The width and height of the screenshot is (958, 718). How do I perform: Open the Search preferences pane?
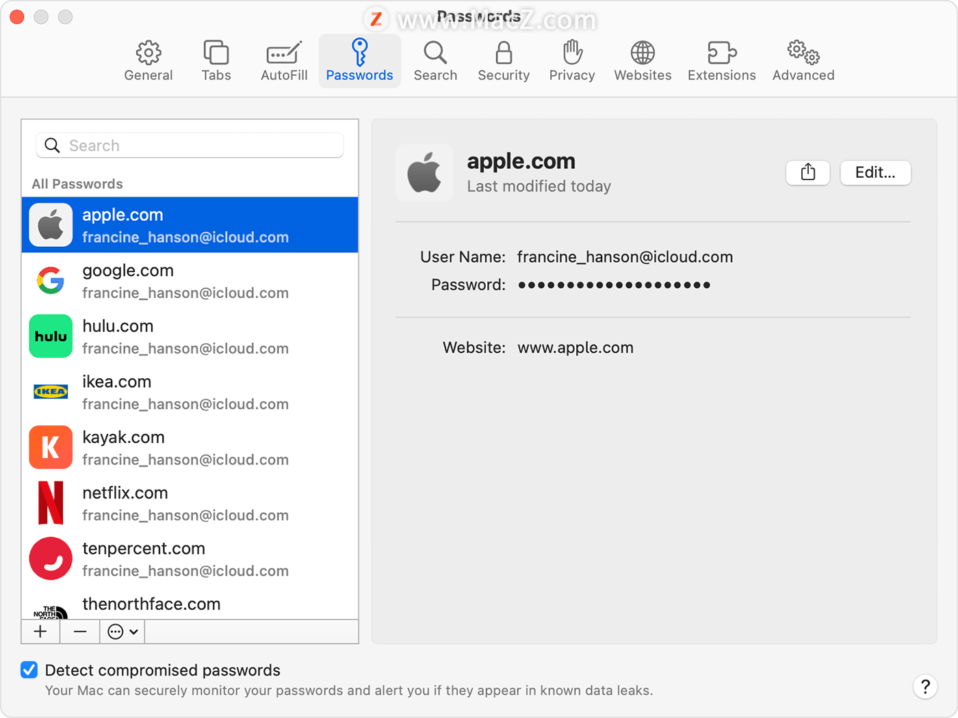click(435, 62)
